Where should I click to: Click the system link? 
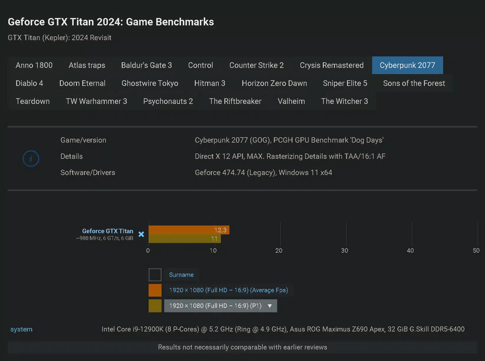[21, 329]
